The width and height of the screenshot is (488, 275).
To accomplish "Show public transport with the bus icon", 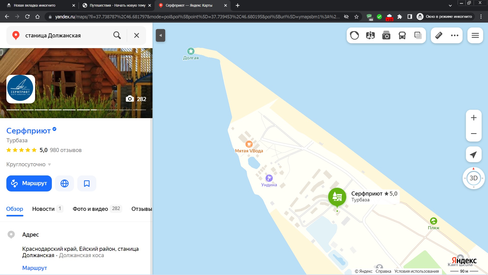I will 402,35.
